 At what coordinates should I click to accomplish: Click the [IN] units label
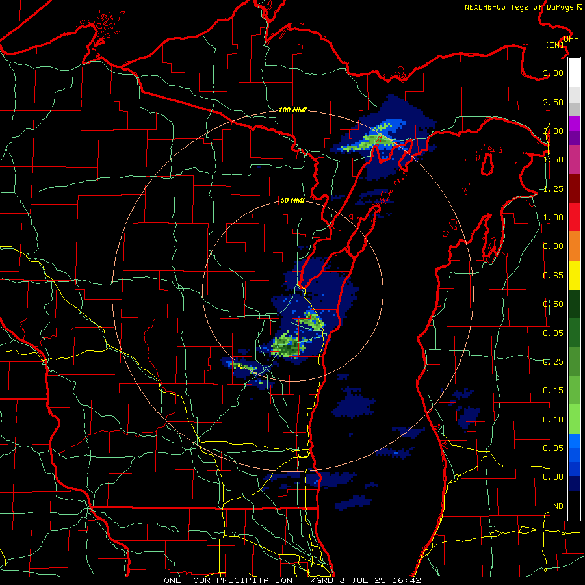click(555, 45)
